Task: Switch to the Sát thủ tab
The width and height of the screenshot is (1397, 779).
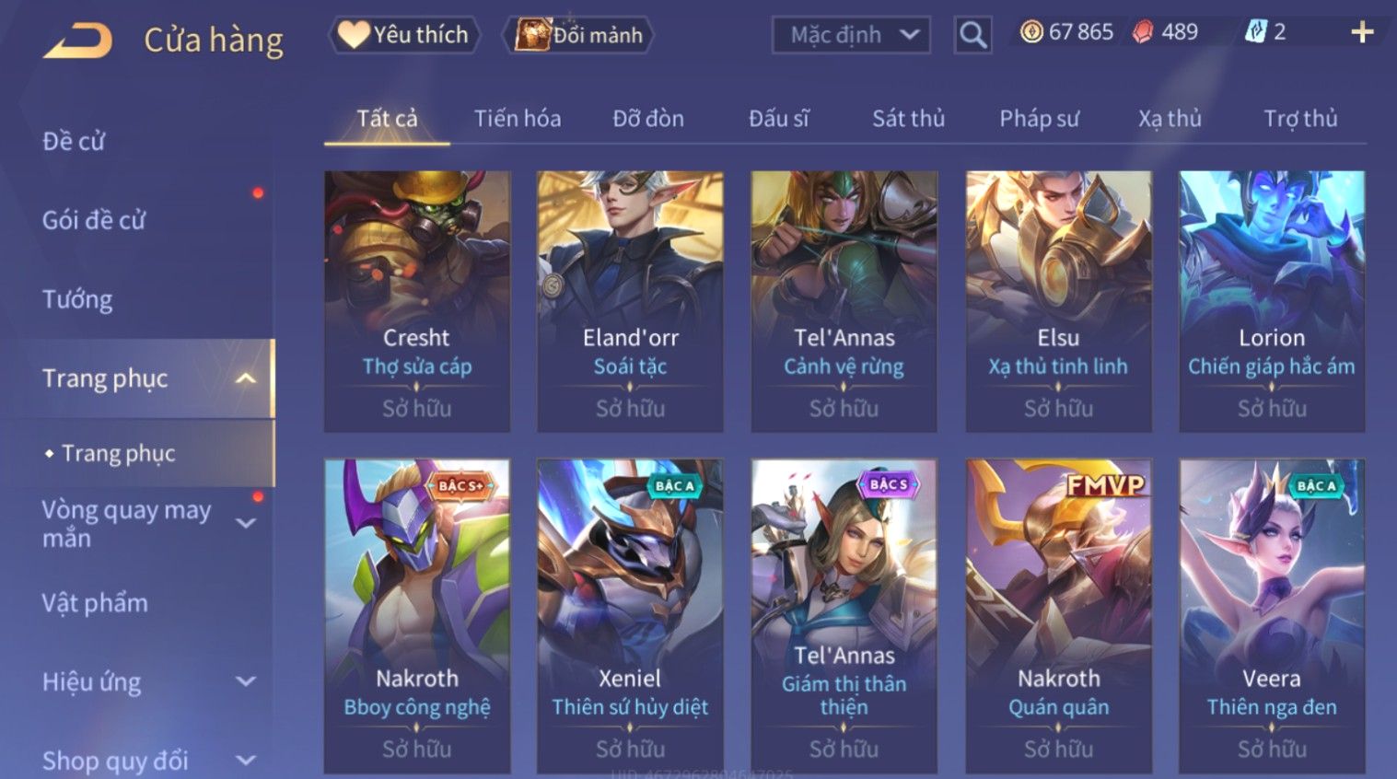Action: point(908,119)
